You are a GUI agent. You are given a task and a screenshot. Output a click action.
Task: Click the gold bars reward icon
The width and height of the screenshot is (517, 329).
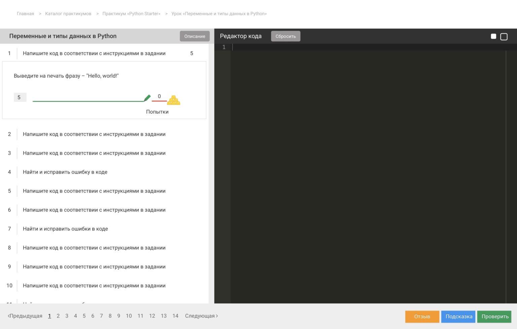pos(174,100)
